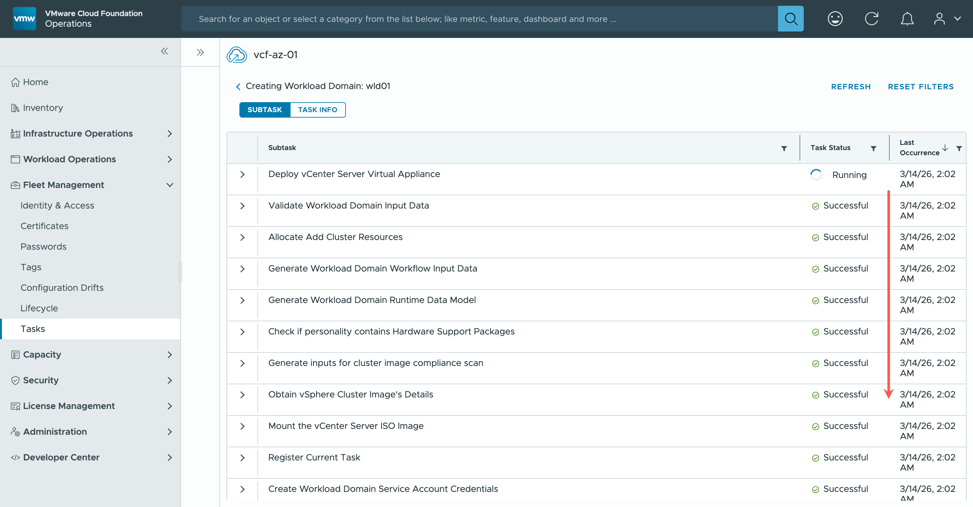Click the refresh circular arrow icon

871,19
